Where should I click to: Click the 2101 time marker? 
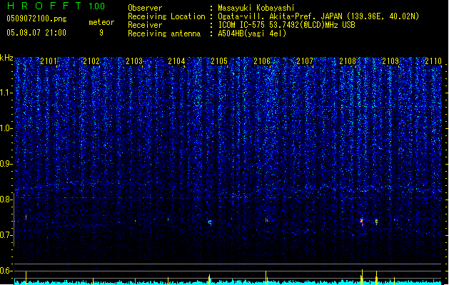point(49,61)
